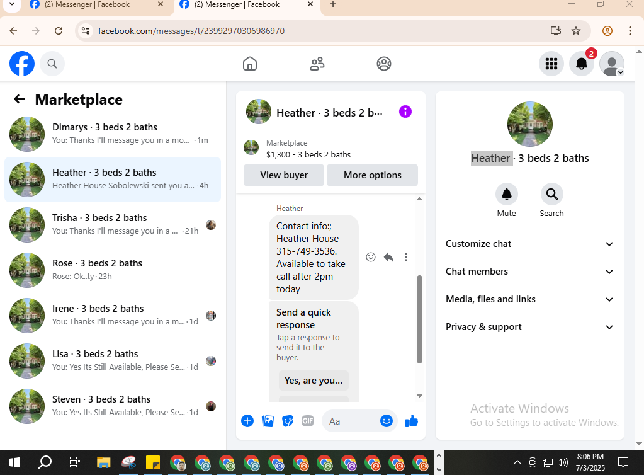Open Dimarys 3 beds 2 baths chat
The width and height of the screenshot is (644, 475).
click(113, 134)
